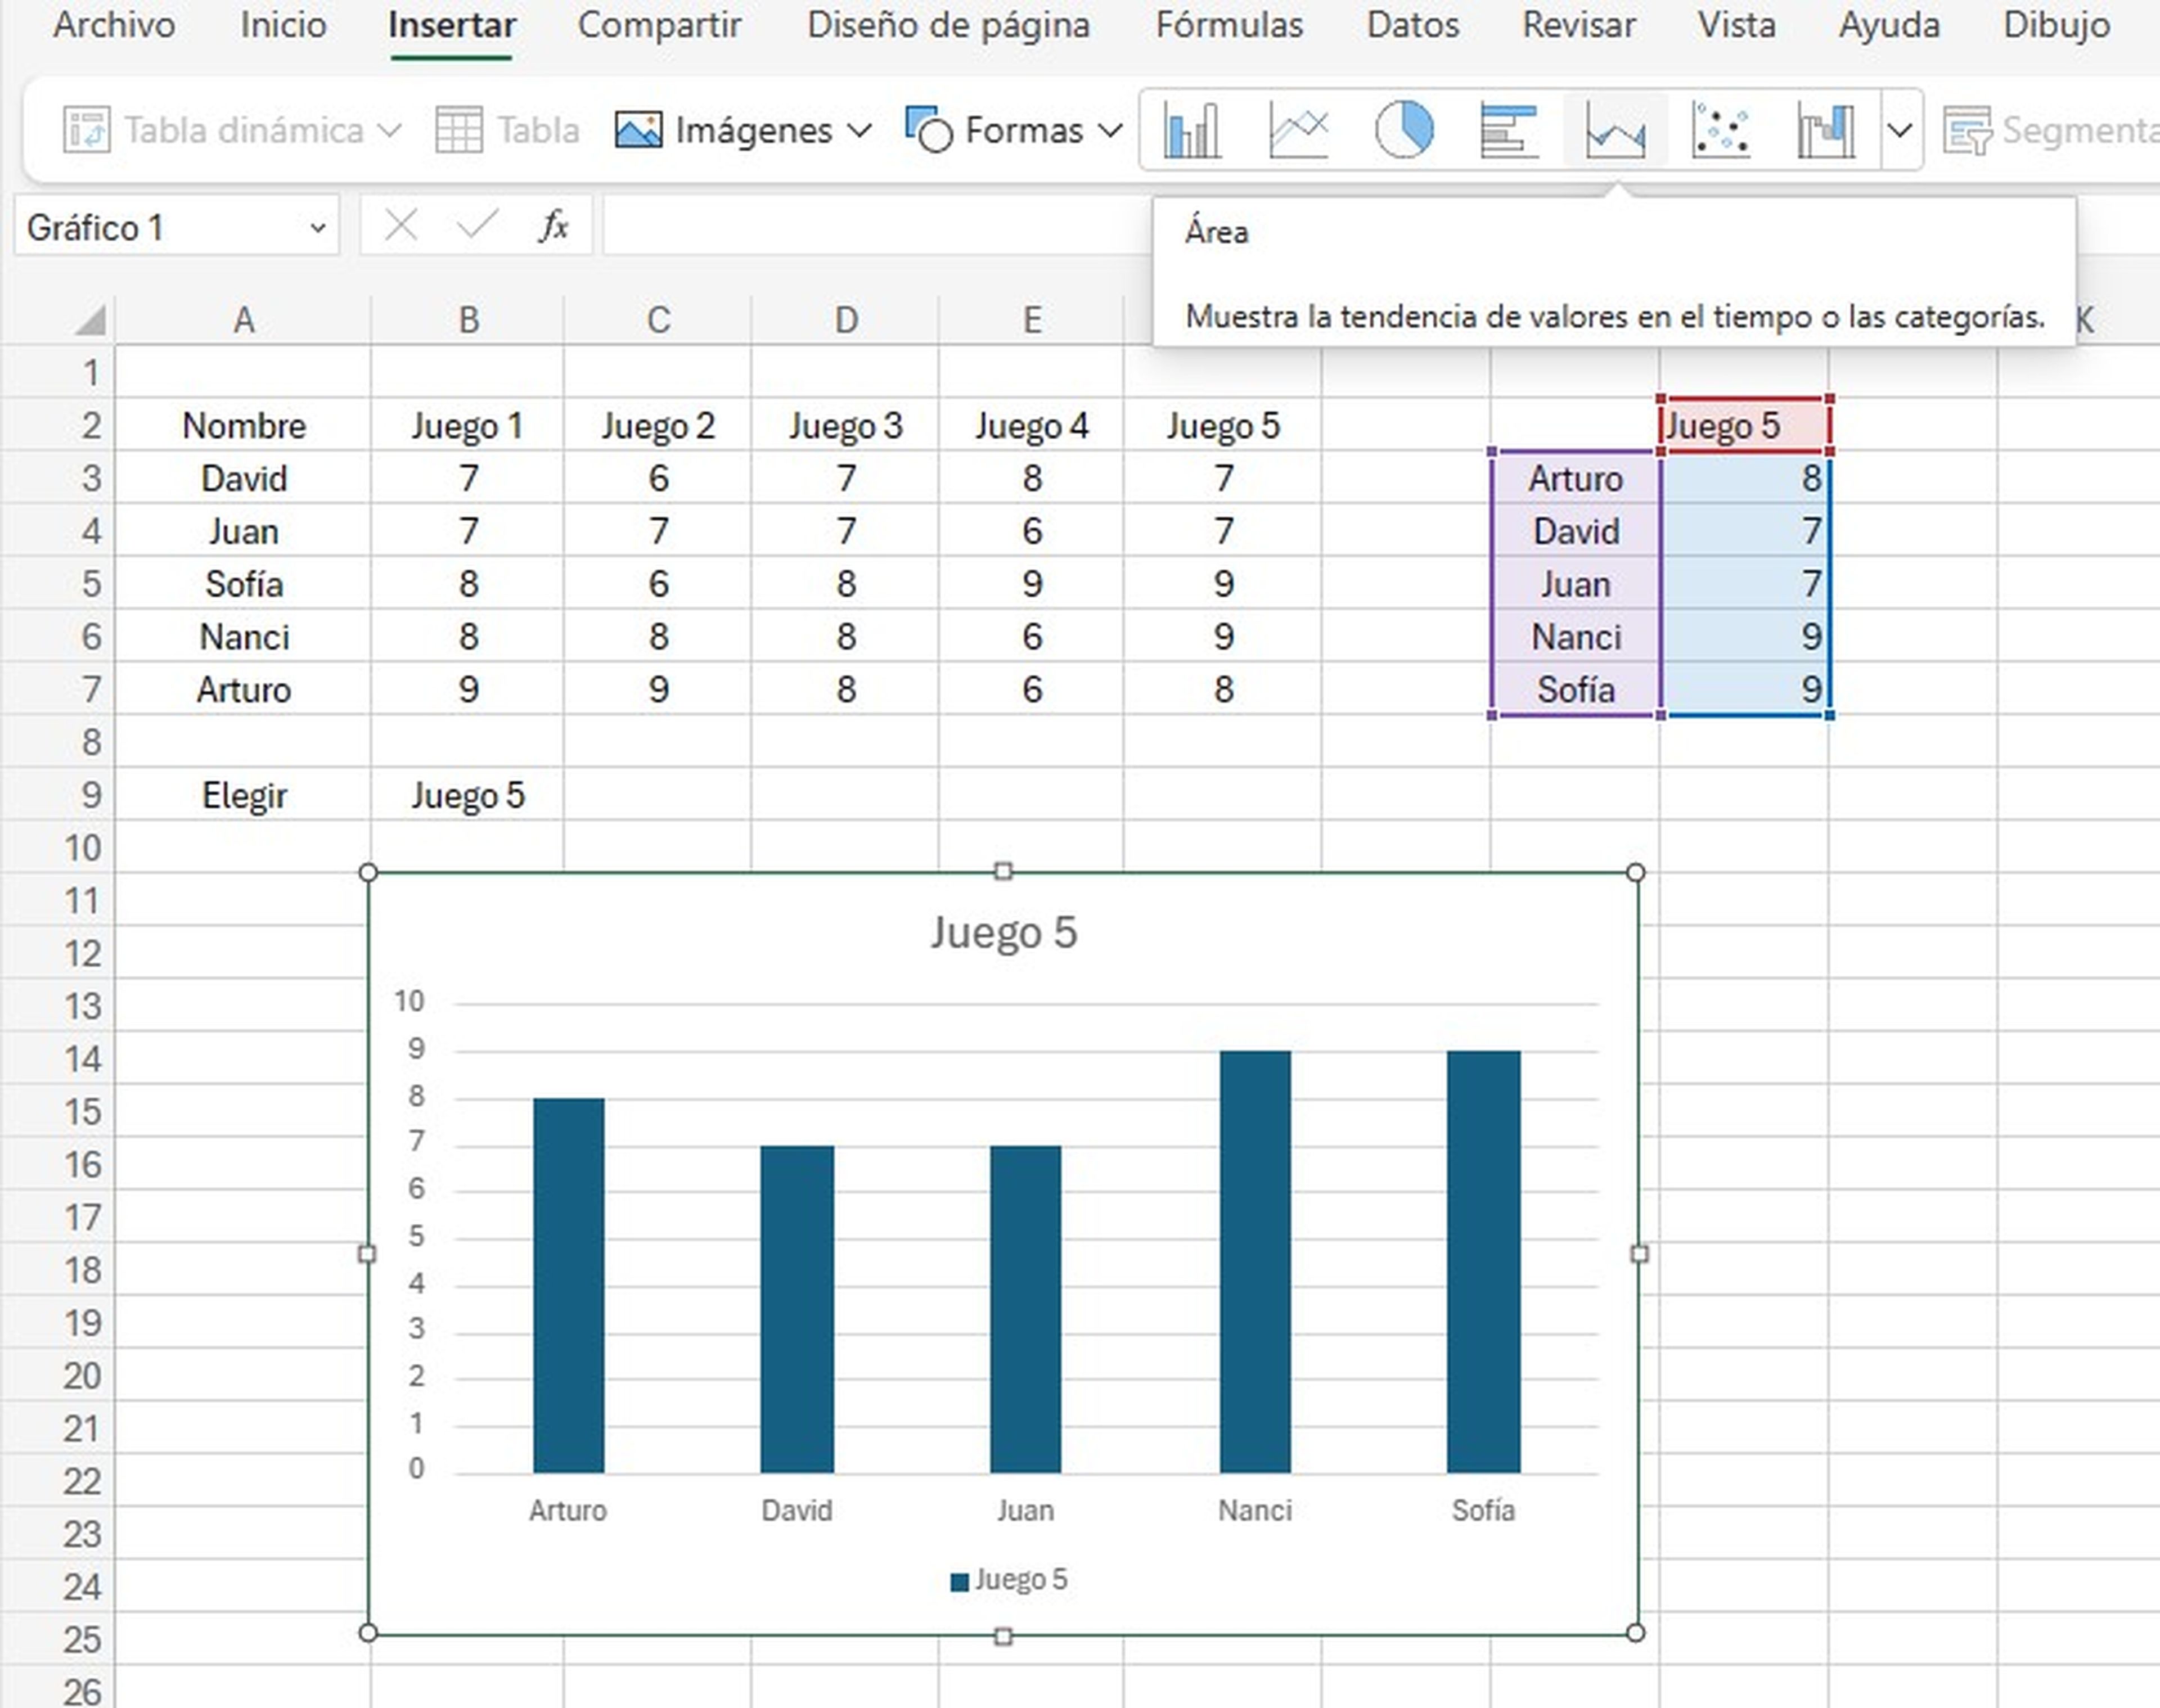
Task: Click the Juego 1 header cell
Action: [x=467, y=425]
